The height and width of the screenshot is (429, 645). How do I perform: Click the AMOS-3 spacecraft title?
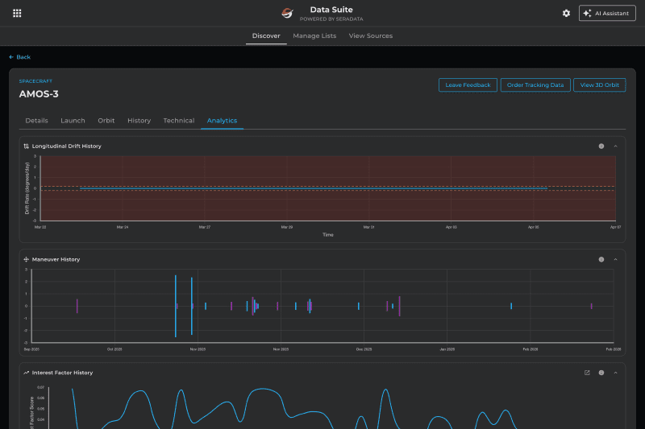pyautogui.click(x=39, y=94)
